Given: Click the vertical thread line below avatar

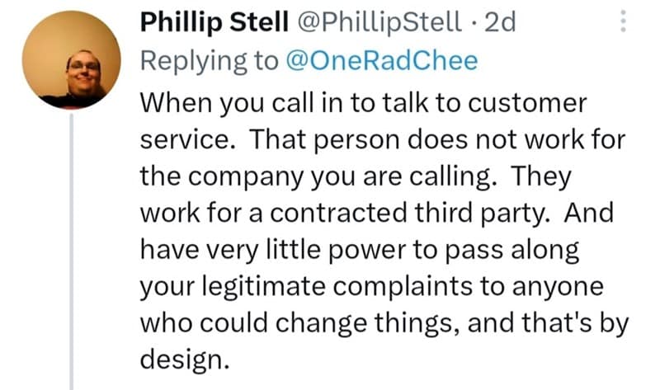Looking at the screenshot, I should [72, 247].
